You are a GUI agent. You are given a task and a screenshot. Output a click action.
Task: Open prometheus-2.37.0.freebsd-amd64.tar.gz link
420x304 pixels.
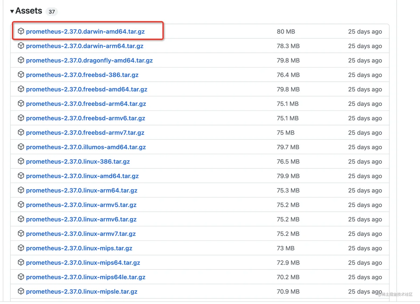pyautogui.click(x=86, y=89)
